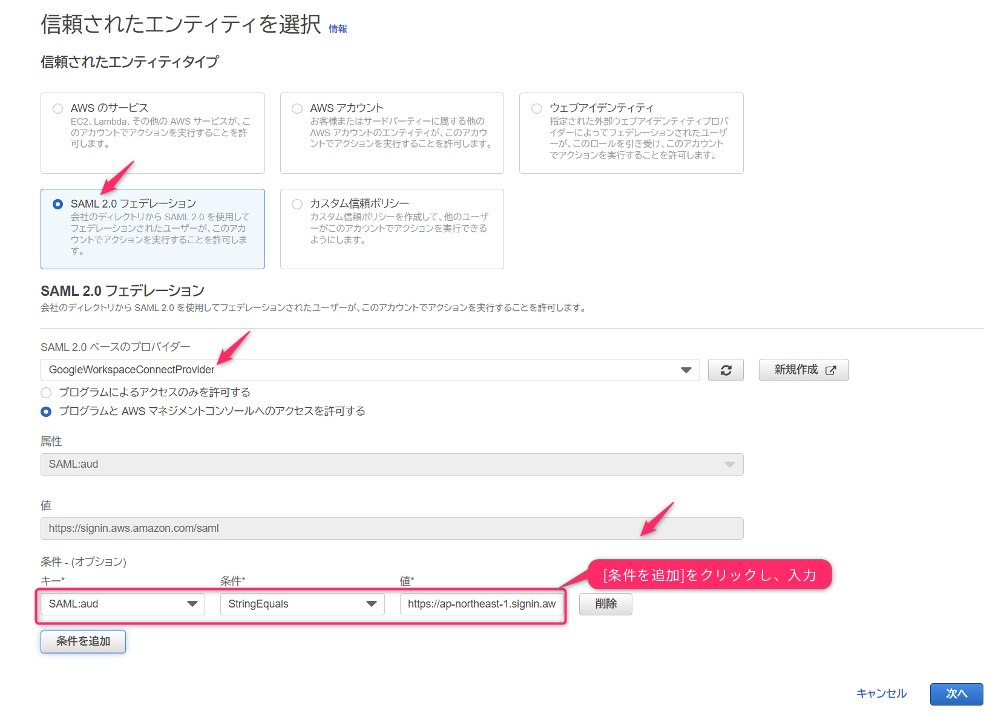Click the 条件 - (オプション) label
The image size is (1004, 714).
pos(84,562)
